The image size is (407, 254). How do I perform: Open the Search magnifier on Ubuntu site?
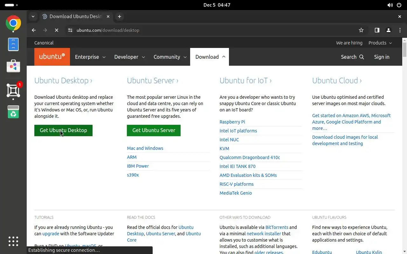coord(352,57)
